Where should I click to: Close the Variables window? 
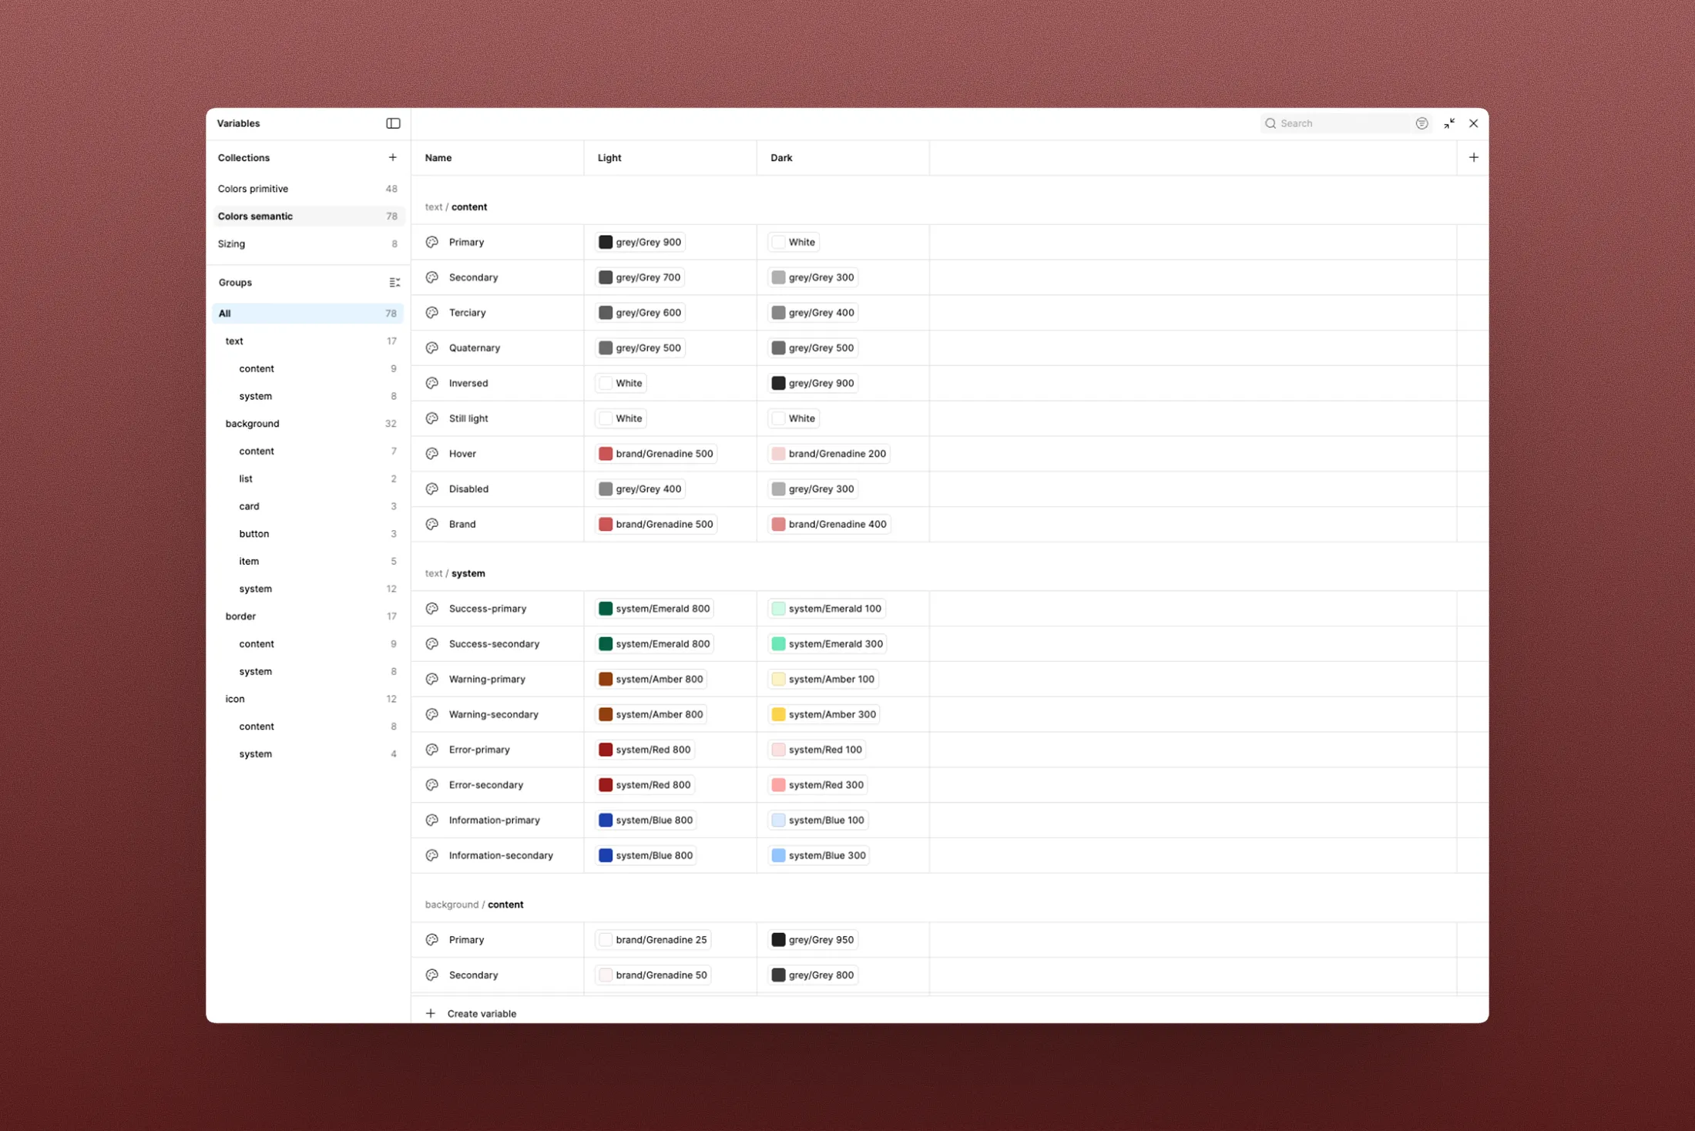(1473, 123)
